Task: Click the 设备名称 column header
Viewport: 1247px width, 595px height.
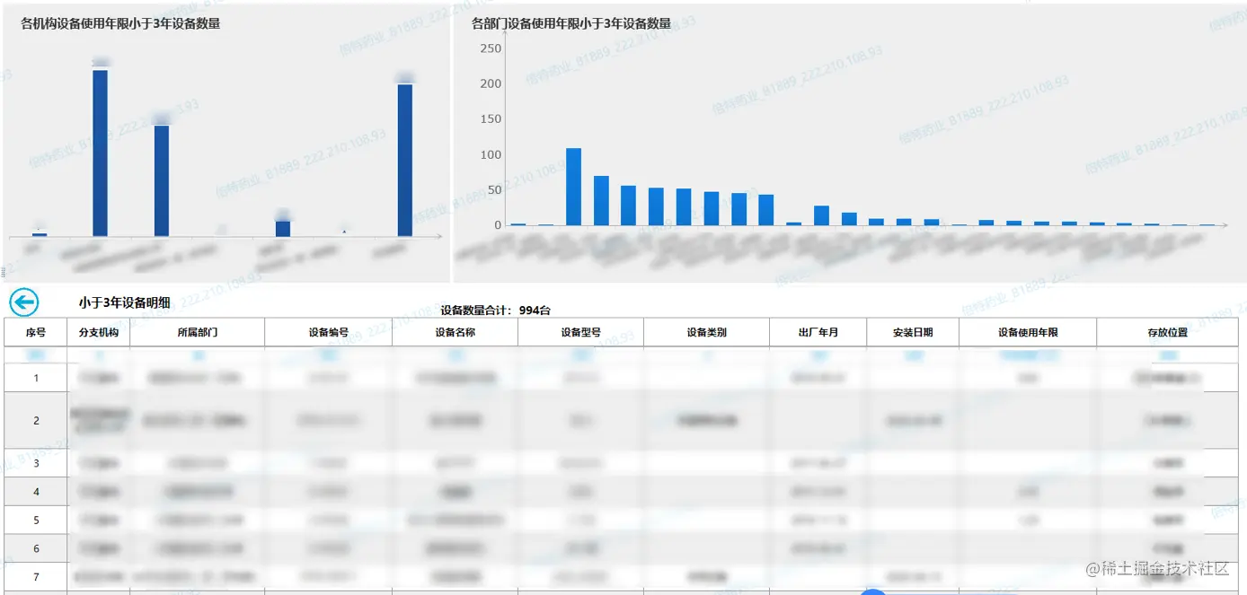Action: point(455,332)
